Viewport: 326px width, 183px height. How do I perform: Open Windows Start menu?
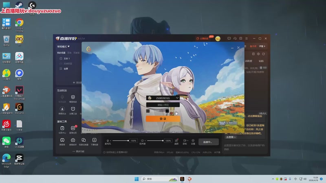tap(137, 179)
